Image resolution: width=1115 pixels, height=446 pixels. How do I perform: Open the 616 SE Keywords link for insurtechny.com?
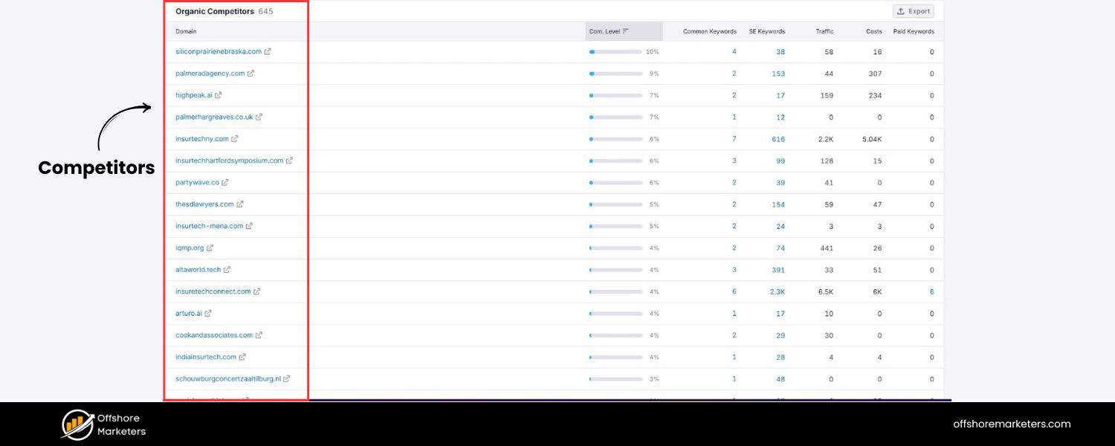click(x=778, y=138)
